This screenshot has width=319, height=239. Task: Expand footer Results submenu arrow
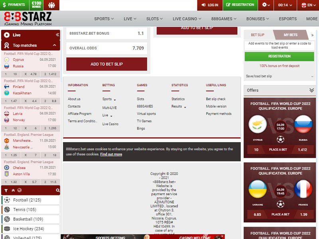(185, 107)
